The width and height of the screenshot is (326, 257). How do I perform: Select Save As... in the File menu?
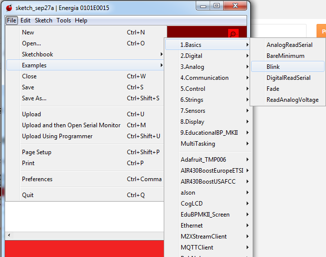85,98
